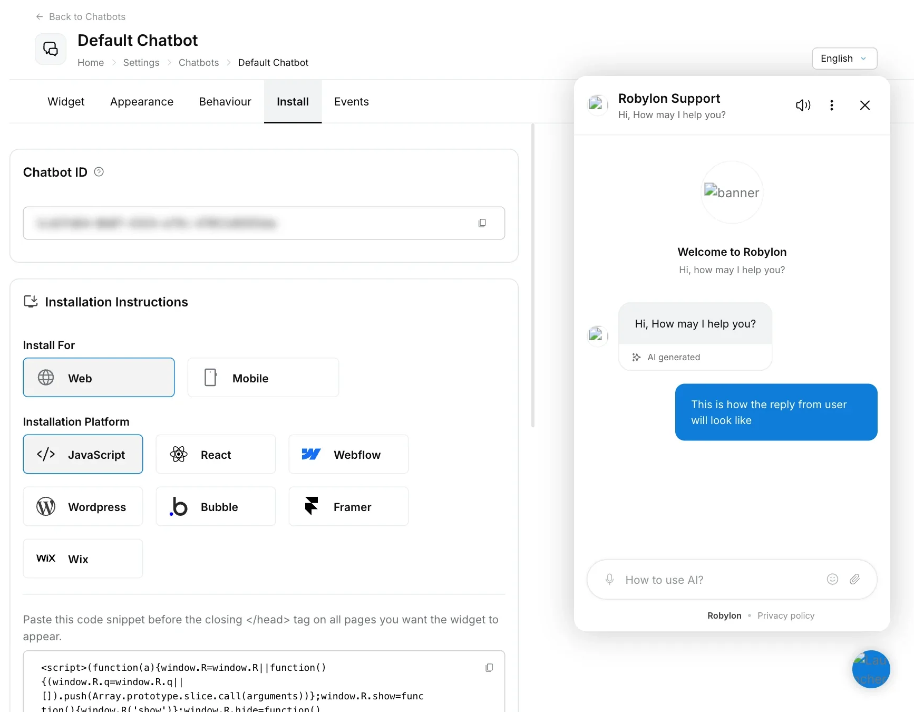
Task: Switch to the Widget tab
Action: point(66,102)
